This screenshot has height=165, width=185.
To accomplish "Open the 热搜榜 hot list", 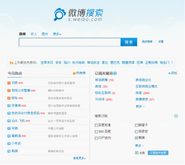I will pos(79,73).
